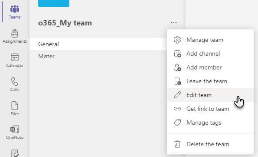The image size is (258, 157).
Task: Open Calendar in the sidebar
Action: [x=15, y=60]
